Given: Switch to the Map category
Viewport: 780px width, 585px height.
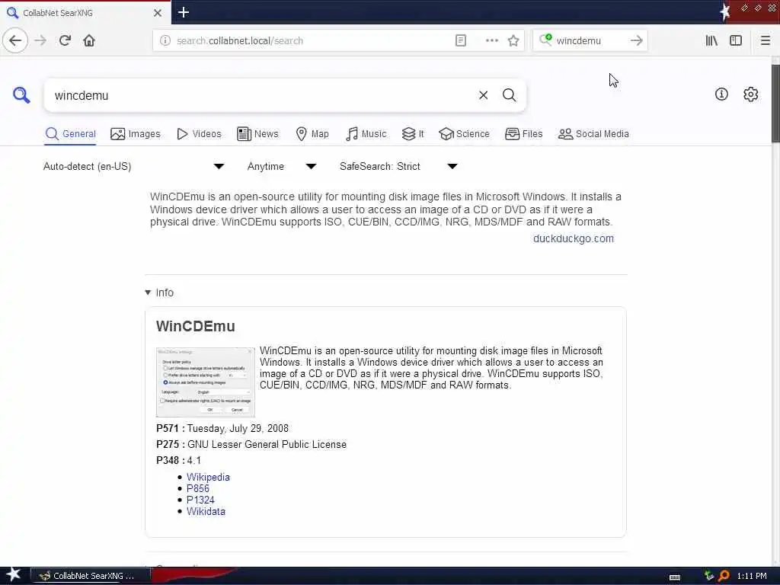Looking at the screenshot, I should click(x=312, y=134).
